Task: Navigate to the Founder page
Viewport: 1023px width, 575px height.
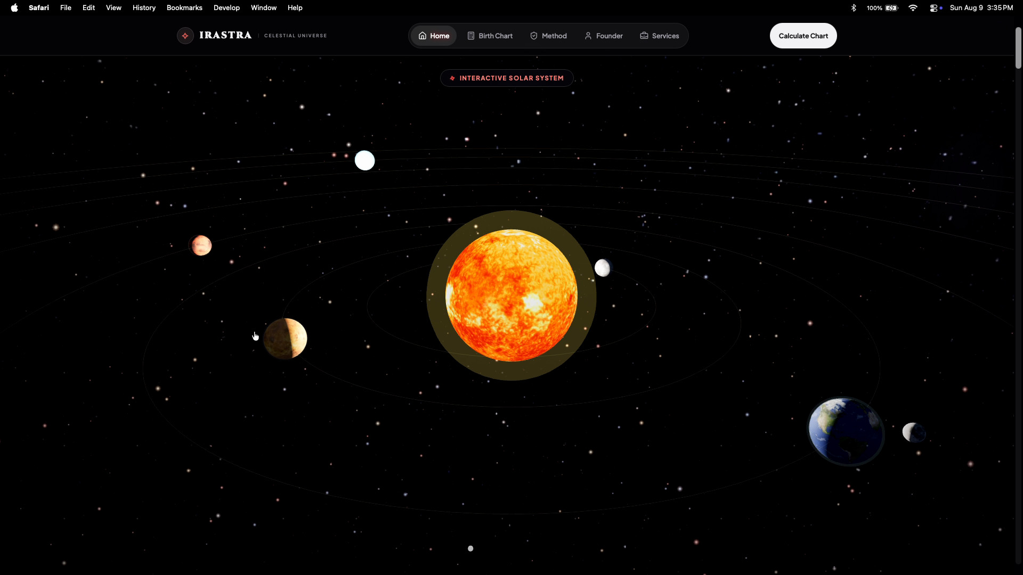Action: pos(604,36)
